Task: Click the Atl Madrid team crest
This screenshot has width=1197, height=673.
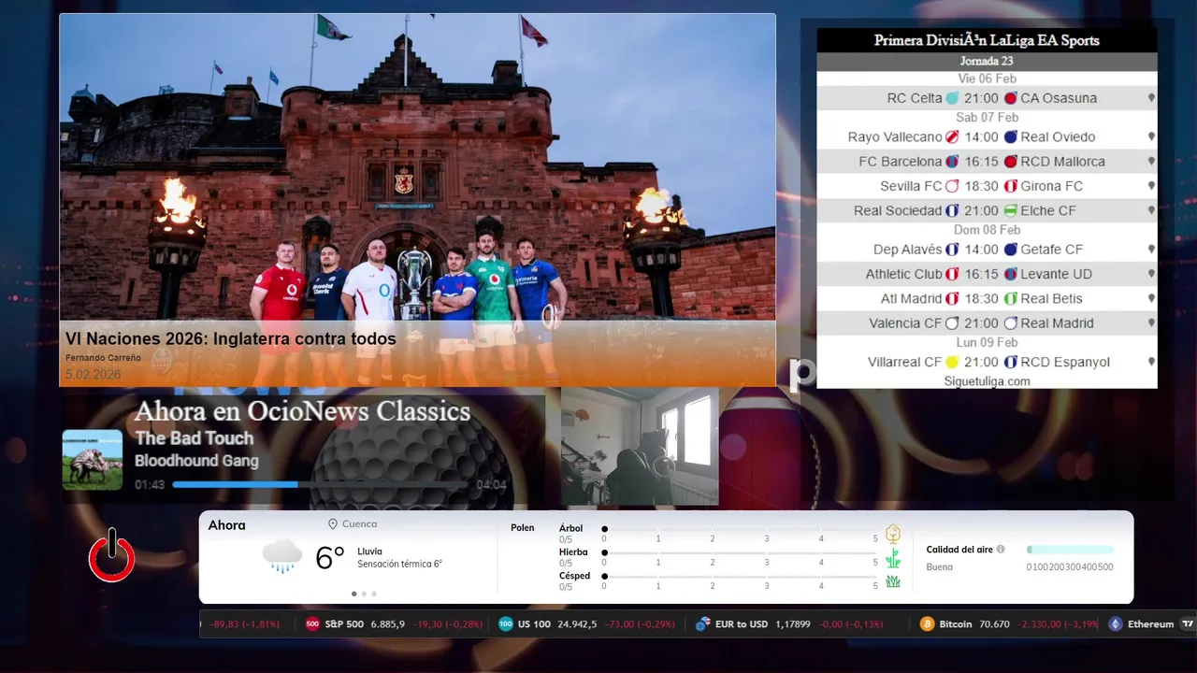Action: tap(952, 299)
